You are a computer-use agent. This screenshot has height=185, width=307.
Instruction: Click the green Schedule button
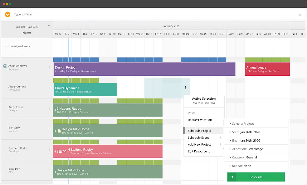click(256, 177)
